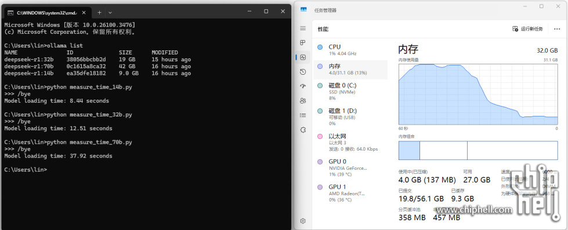Open the three-dot more options menu
568x230 pixels.
(557, 29)
